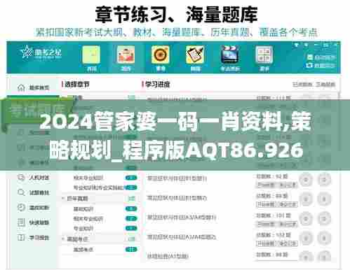
Task: Select 相关专业知识 under 历年真题
Action: pos(88,219)
